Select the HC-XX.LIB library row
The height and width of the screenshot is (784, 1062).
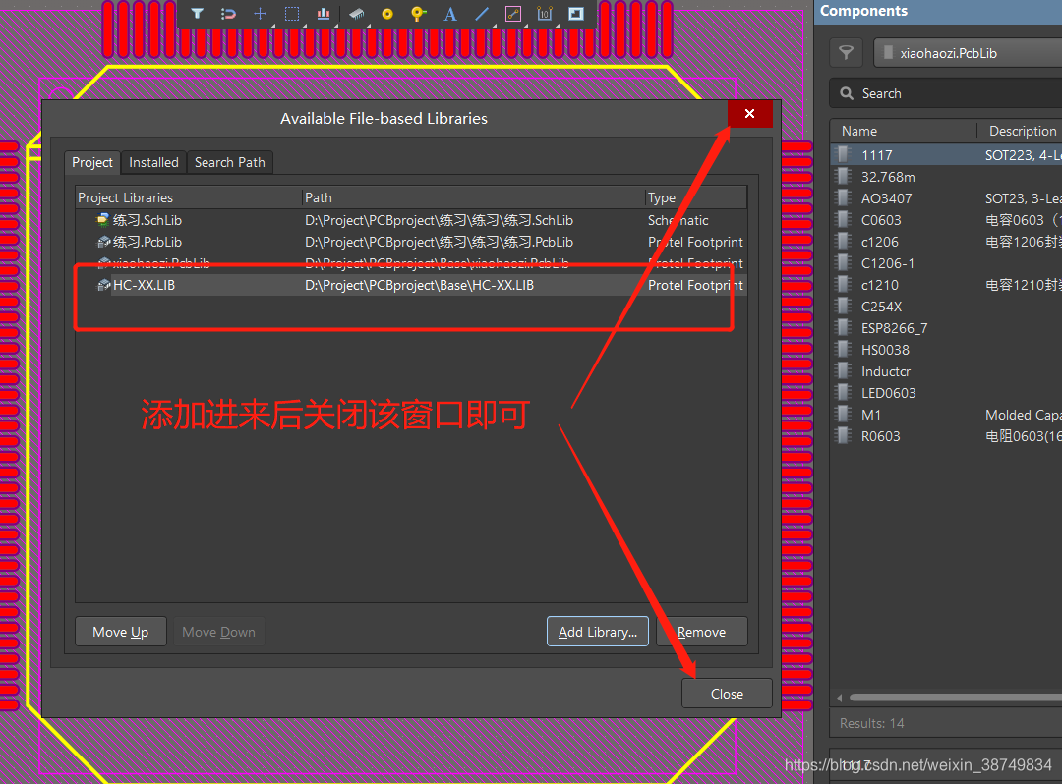click(410, 285)
